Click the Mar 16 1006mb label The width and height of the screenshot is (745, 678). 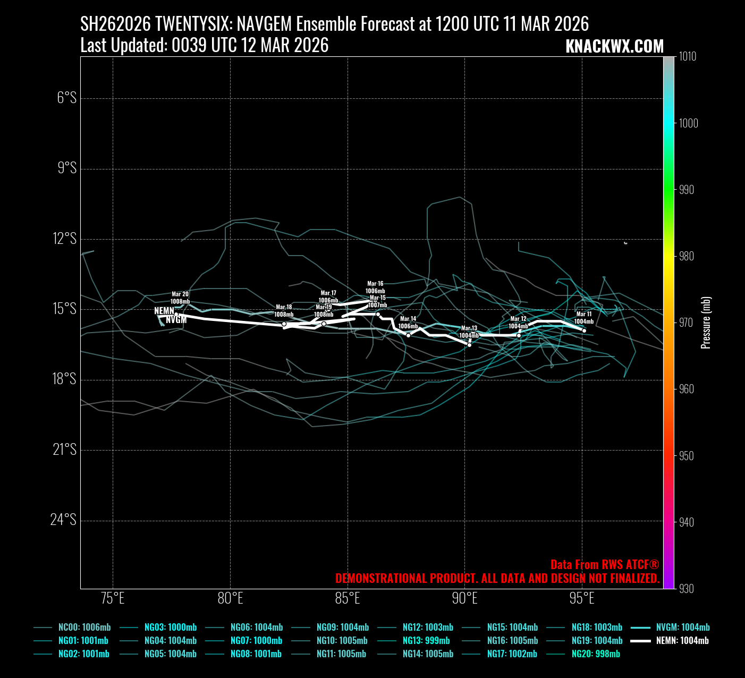point(375,287)
